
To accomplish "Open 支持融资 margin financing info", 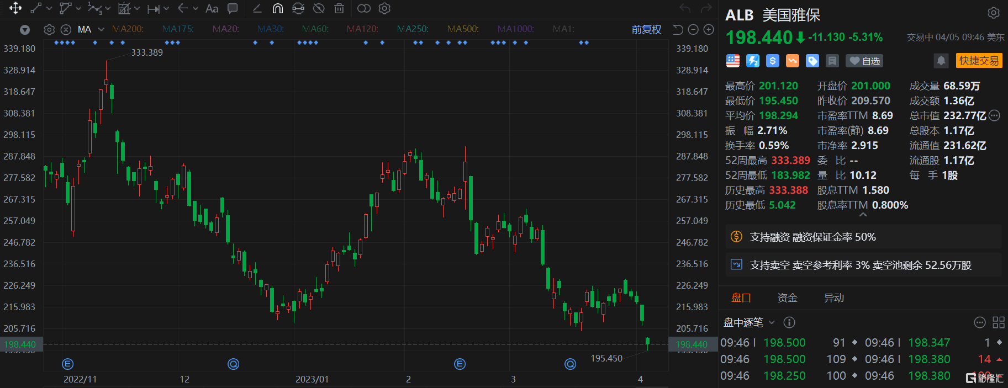I will 863,237.
